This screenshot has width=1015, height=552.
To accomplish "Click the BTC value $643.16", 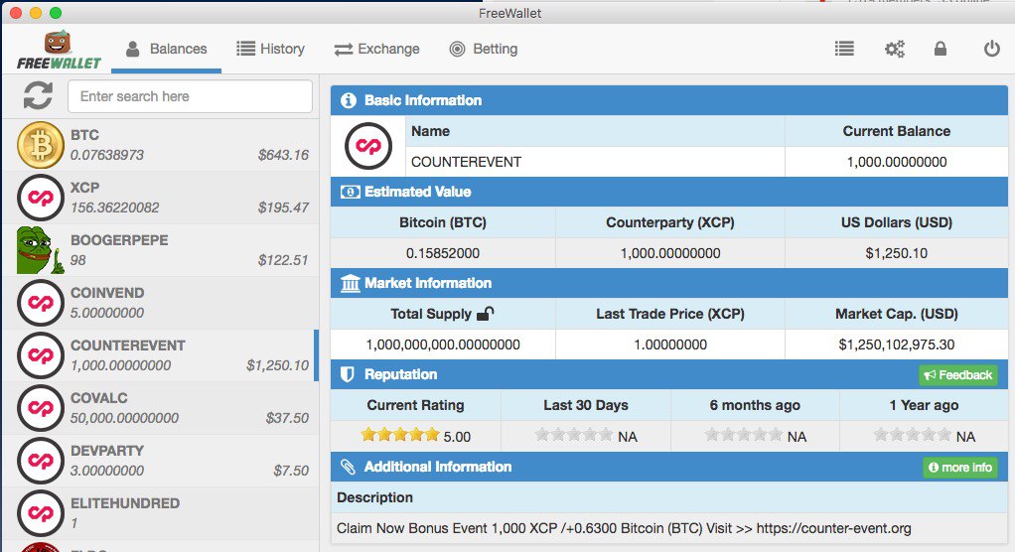I will click(x=283, y=155).
